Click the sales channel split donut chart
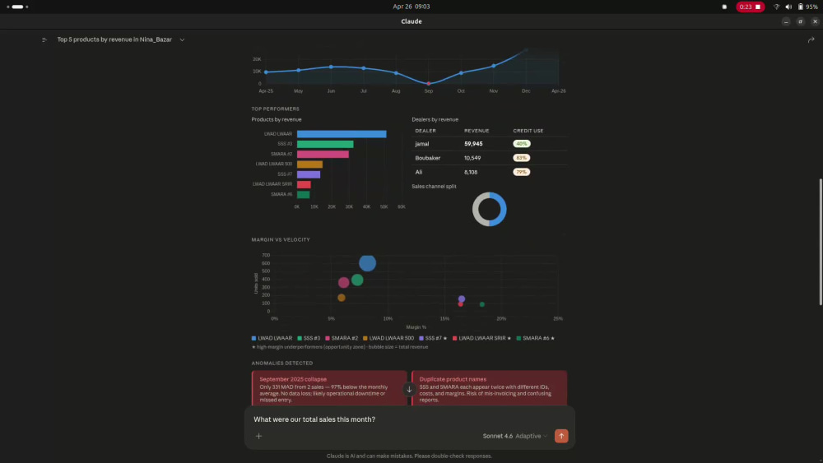 (x=489, y=209)
